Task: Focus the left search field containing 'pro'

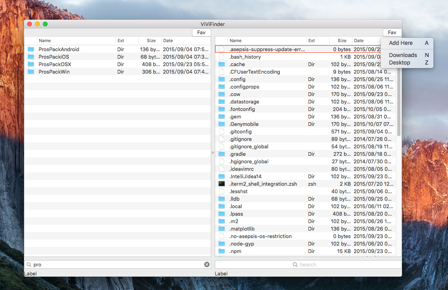Action: [x=118, y=264]
